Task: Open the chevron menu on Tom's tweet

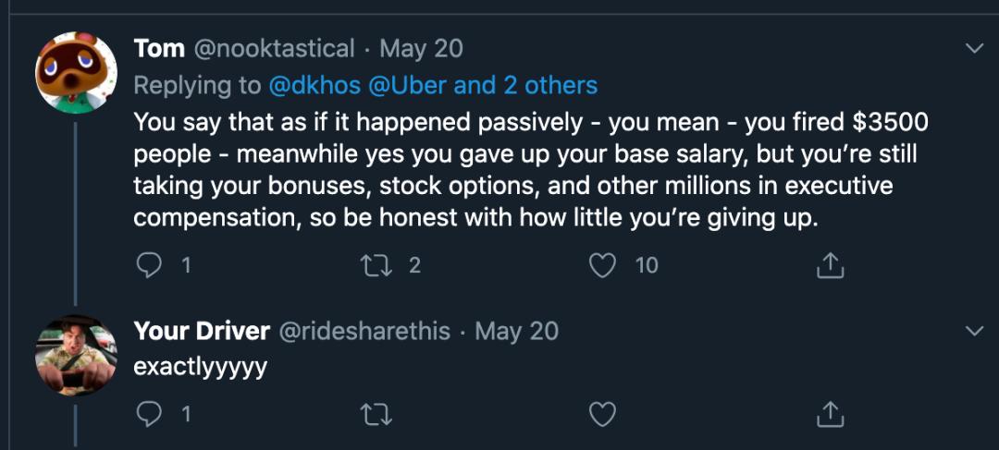Action: 974,48
